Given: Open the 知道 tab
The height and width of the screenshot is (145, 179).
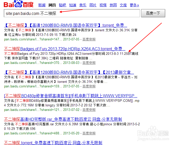Looking at the screenshot, I should (73, 5).
